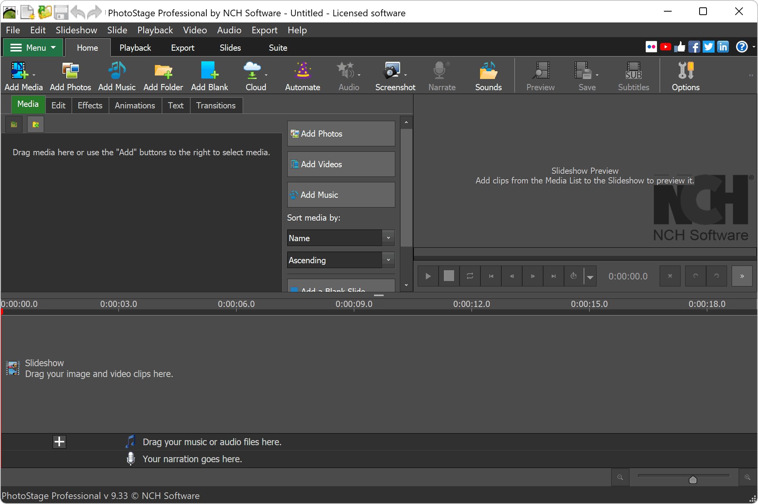Click the stop button in preview

click(449, 276)
